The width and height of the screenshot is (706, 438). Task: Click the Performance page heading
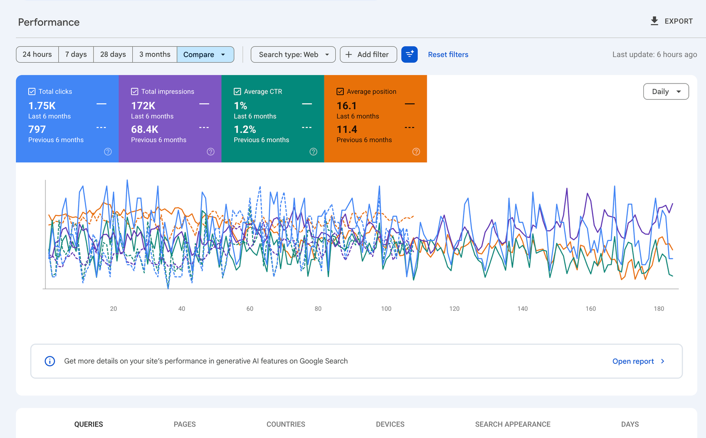click(x=49, y=22)
